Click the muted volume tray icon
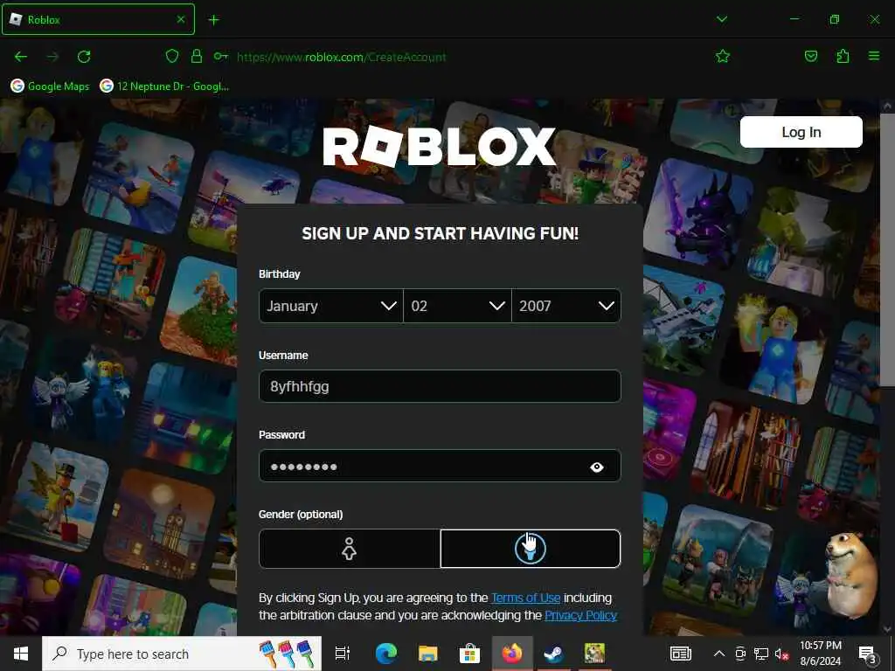This screenshot has width=895, height=671. (x=781, y=654)
